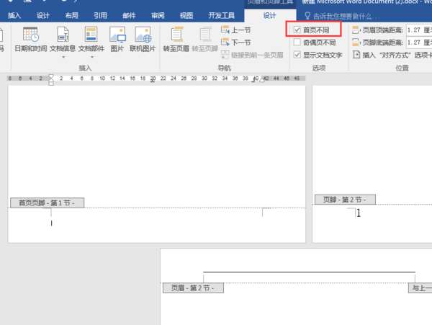Insert a Picture (图片) from file
Screen dimensions: 432x325
point(117,40)
